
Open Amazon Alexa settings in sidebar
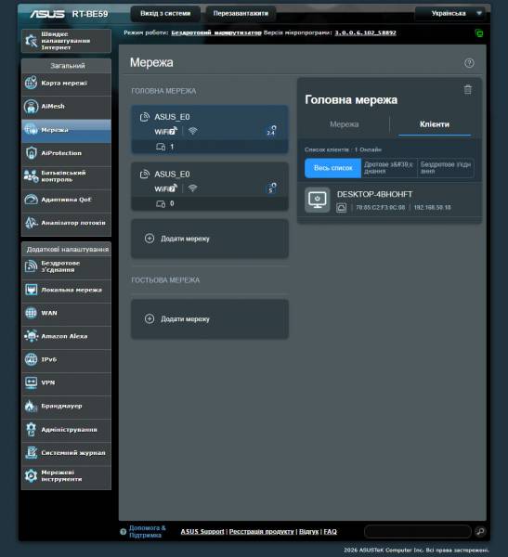pyautogui.click(x=66, y=336)
